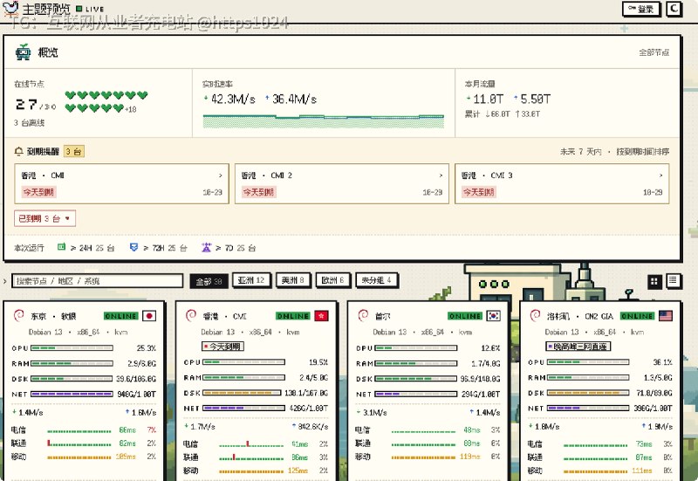Open the 香港 · CMI 2 expiry card chevron
The height and width of the screenshot is (481, 698).
pyautogui.click(x=441, y=175)
